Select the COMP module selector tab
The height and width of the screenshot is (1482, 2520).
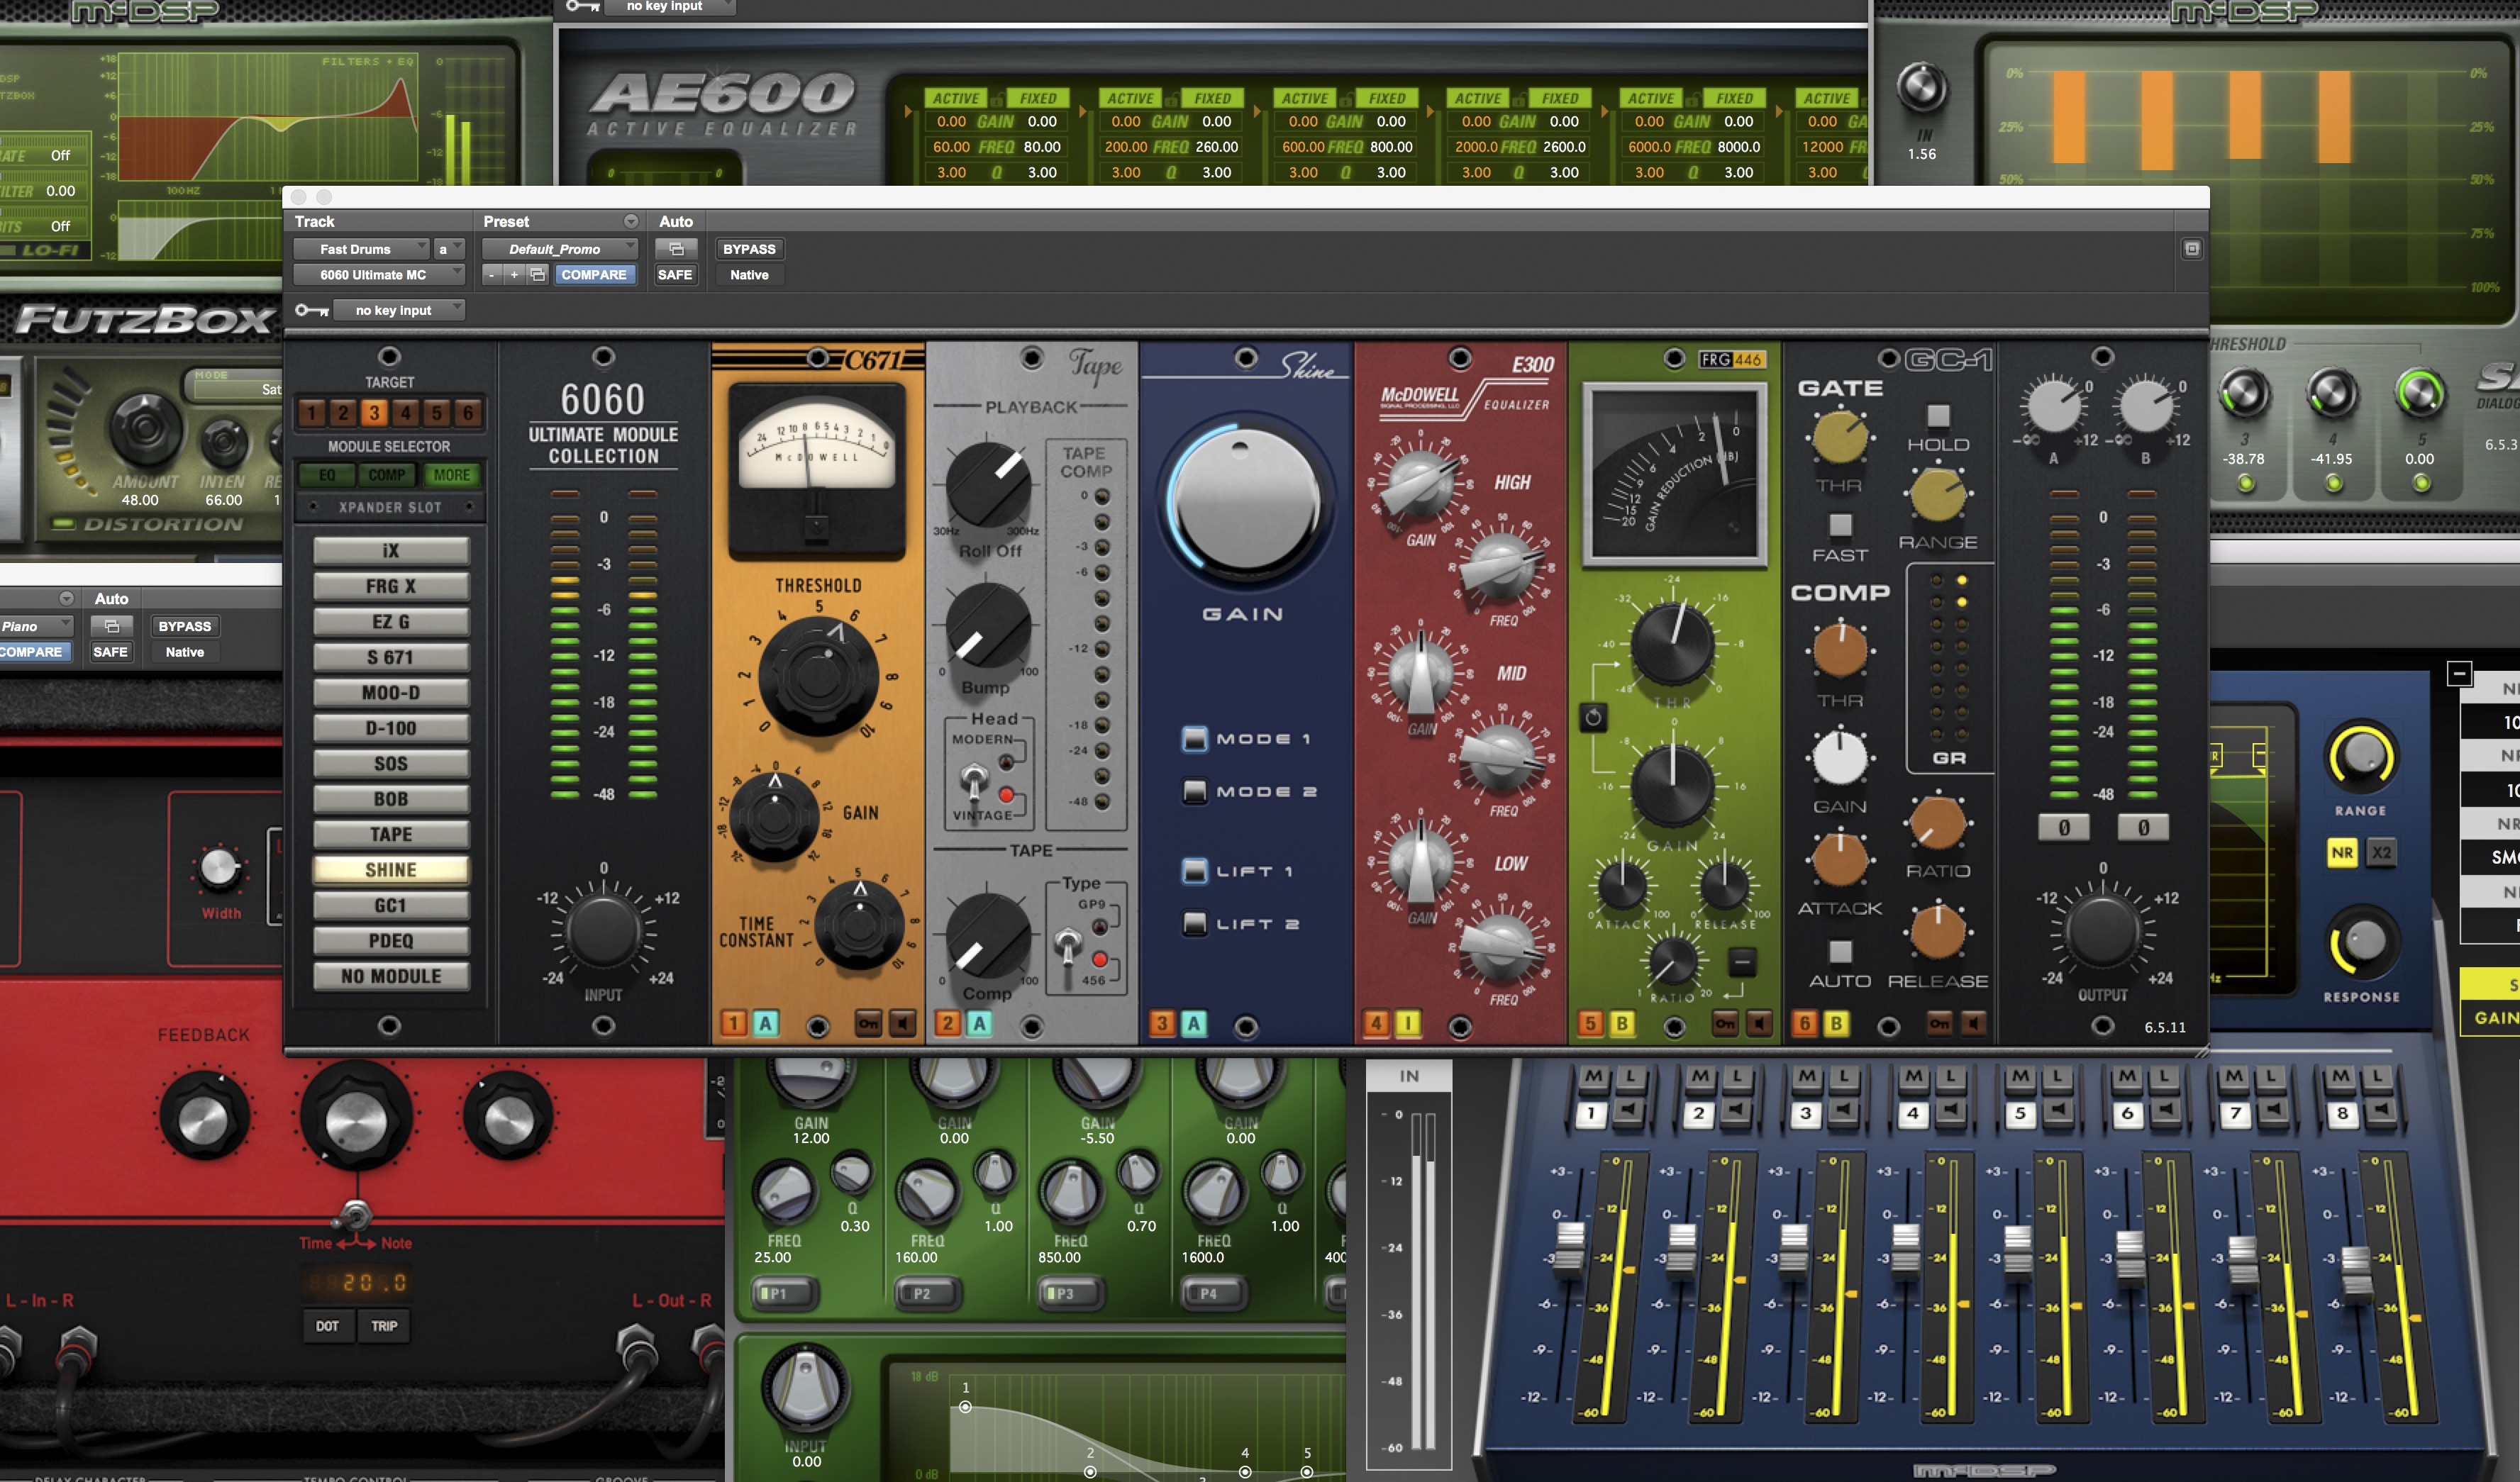[387, 475]
